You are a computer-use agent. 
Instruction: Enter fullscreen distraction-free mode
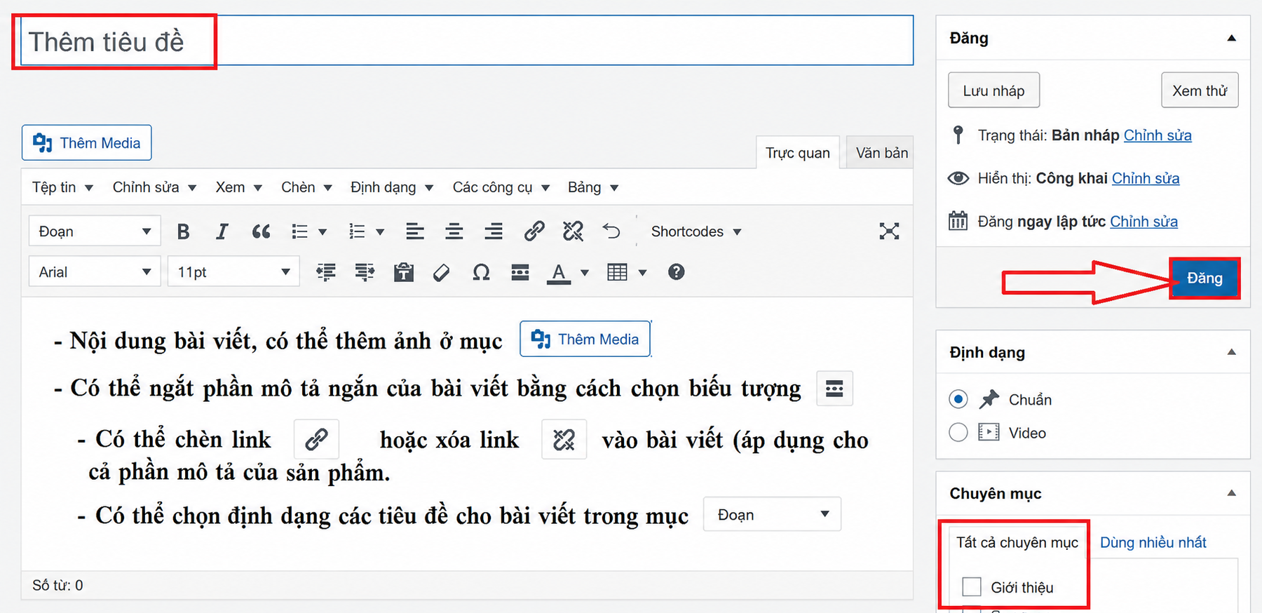click(x=889, y=231)
